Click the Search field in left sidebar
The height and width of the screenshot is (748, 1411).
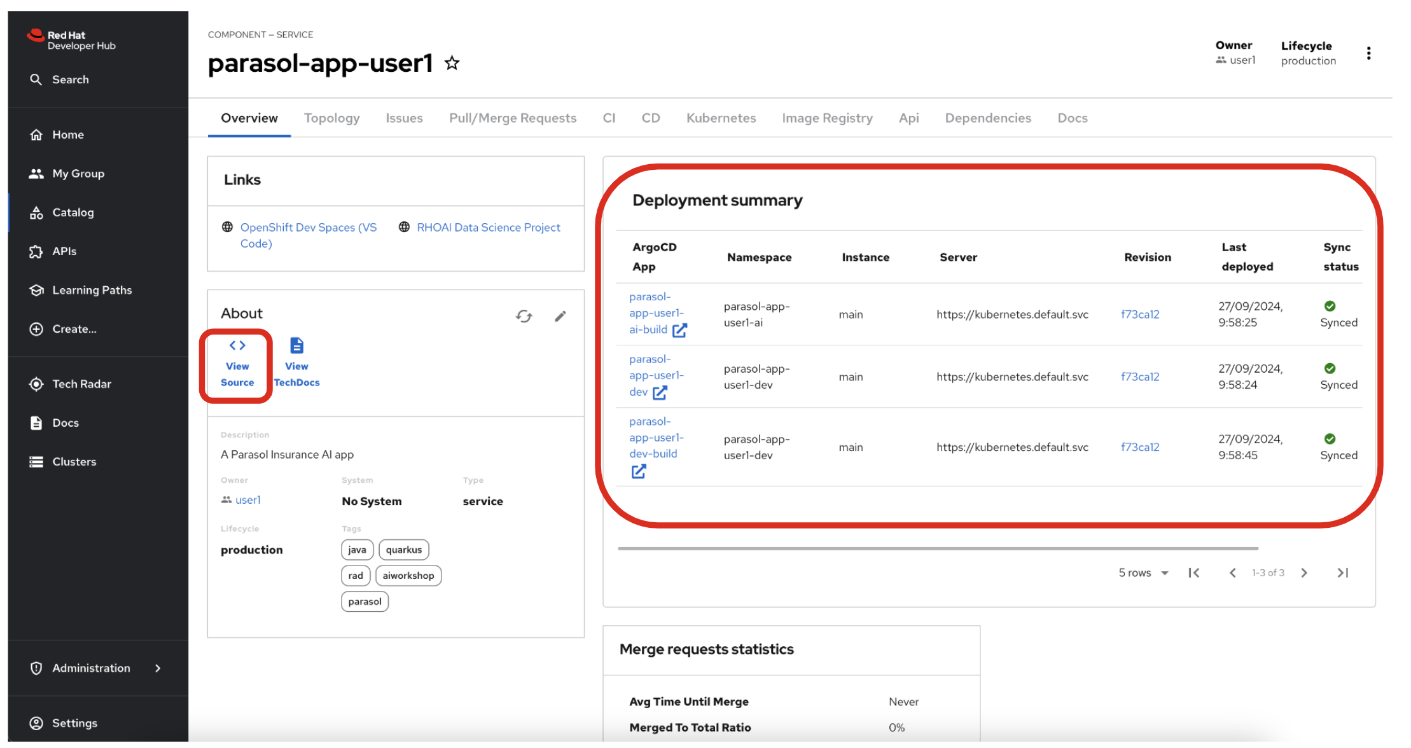pyautogui.click(x=97, y=80)
